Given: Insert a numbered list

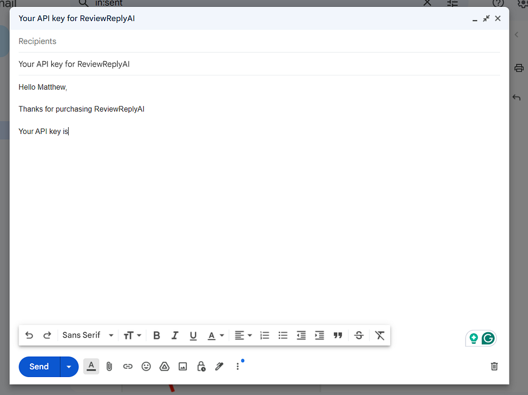Looking at the screenshot, I should pyautogui.click(x=265, y=335).
